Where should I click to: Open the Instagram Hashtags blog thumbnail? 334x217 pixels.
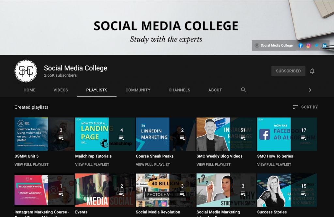click(x=226, y=134)
